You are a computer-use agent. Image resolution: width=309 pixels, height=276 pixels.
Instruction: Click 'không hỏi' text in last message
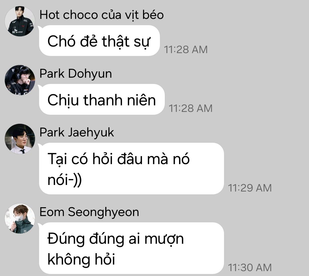click(81, 259)
